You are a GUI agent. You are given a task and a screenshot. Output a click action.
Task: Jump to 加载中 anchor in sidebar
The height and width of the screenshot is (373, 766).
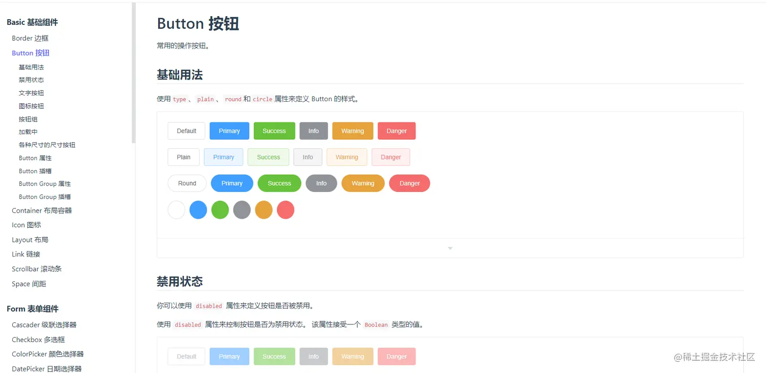tap(28, 132)
